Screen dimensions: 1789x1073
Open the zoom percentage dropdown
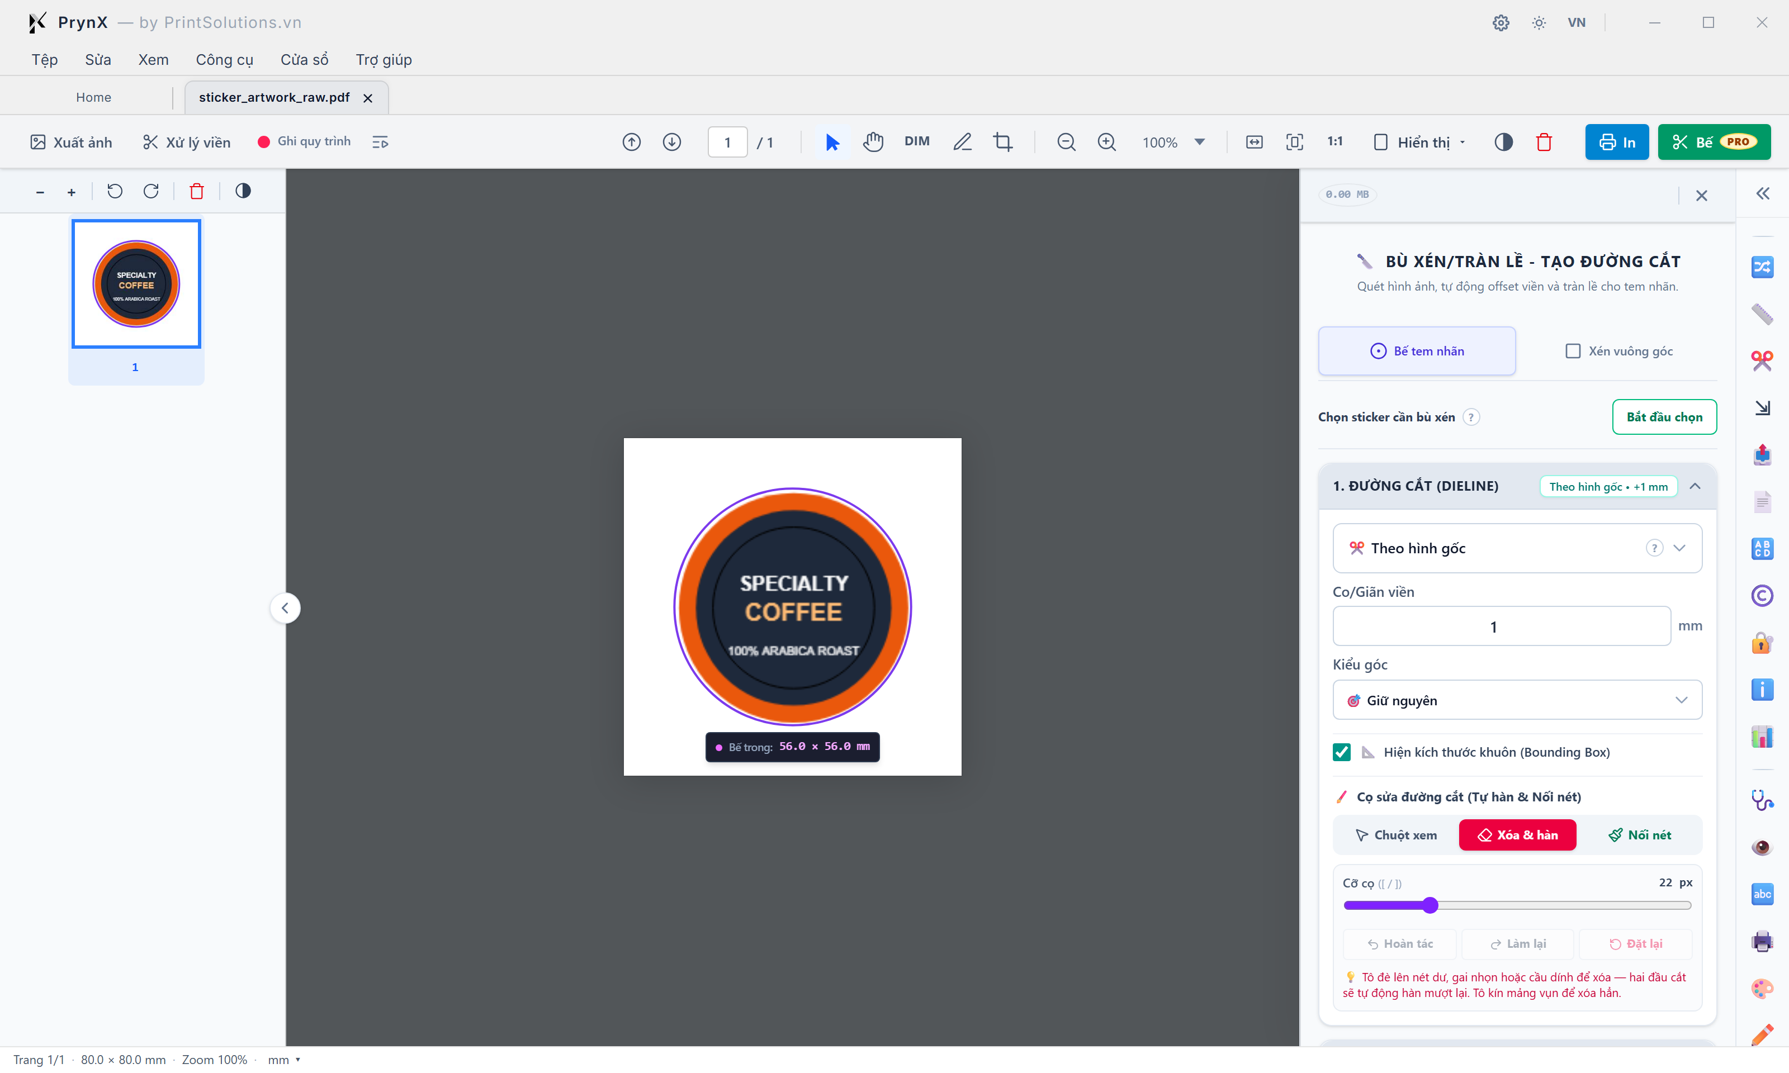coord(1200,142)
